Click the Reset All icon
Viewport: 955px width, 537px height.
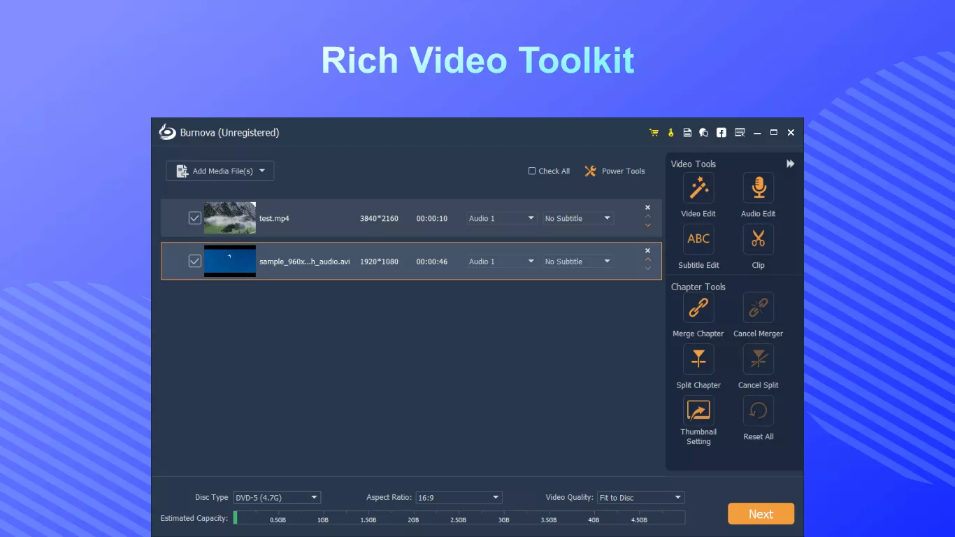tap(758, 411)
